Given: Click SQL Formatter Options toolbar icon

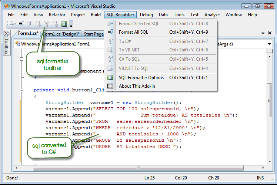Looking at the screenshot, I should pos(64,24).
